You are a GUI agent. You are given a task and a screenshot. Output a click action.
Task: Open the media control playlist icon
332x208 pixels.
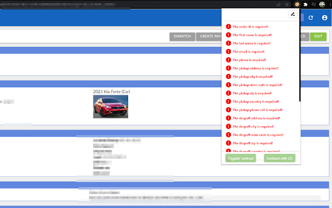pos(313,4)
